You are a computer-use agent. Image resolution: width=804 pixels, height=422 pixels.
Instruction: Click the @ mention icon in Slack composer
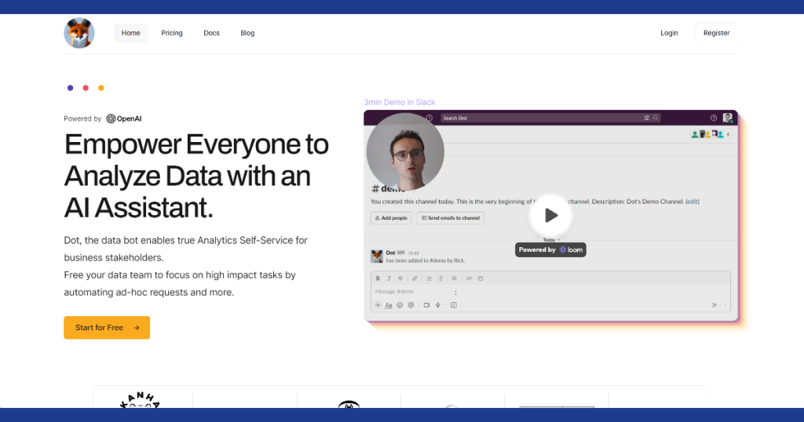[411, 305]
